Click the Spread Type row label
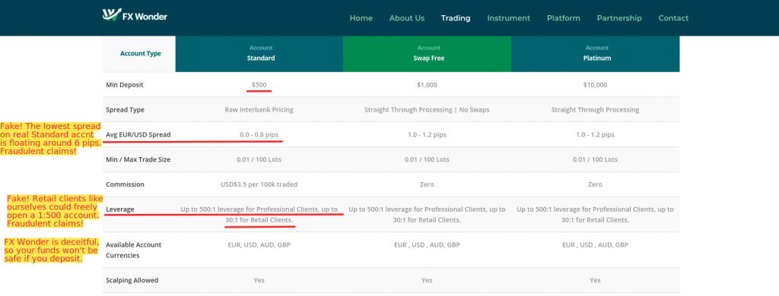 (126, 109)
